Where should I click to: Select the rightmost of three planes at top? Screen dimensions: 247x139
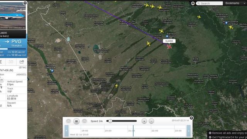point(160,7)
